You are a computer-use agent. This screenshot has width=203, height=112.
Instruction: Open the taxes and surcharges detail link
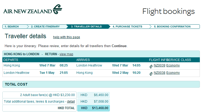[x=71, y=101]
